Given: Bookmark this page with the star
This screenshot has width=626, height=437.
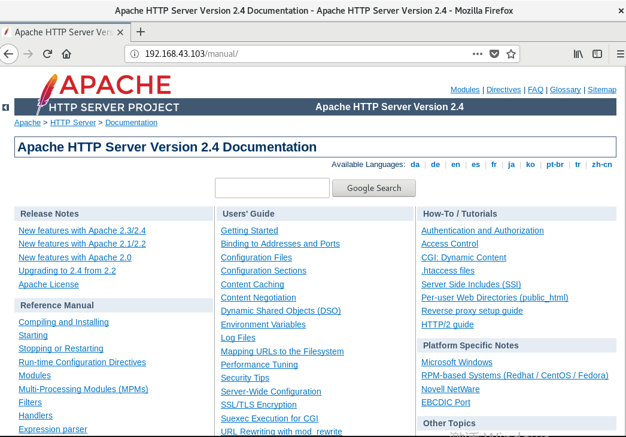Looking at the screenshot, I should (x=511, y=54).
